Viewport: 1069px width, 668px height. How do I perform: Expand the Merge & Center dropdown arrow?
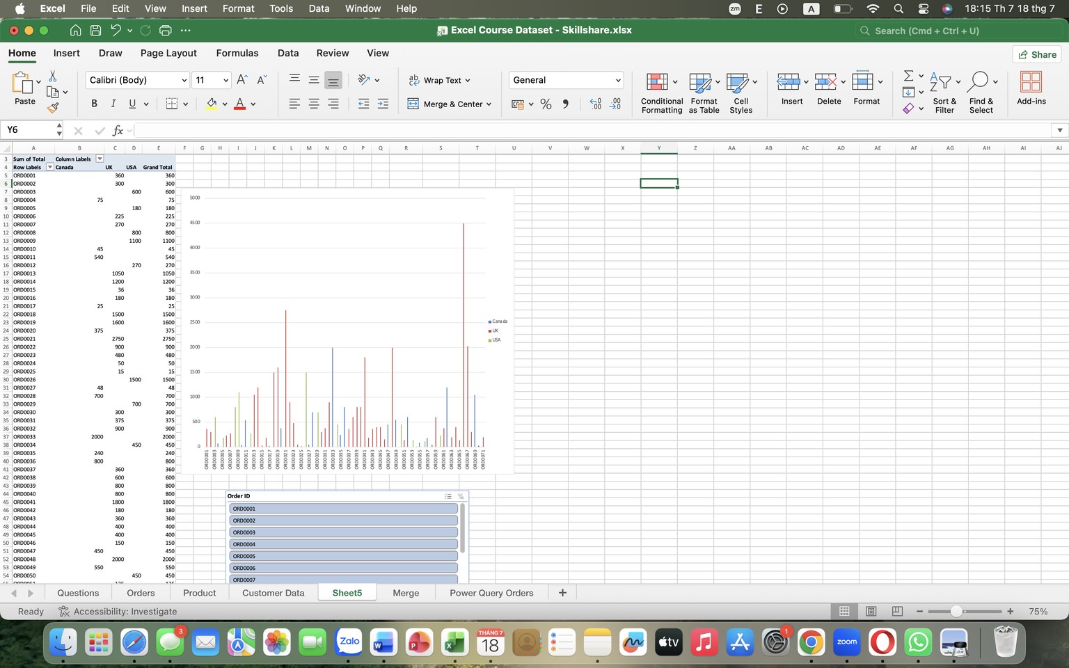(489, 104)
